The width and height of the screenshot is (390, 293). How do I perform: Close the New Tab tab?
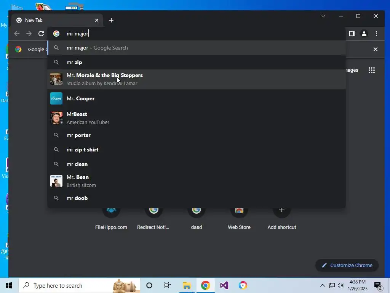[97, 20]
